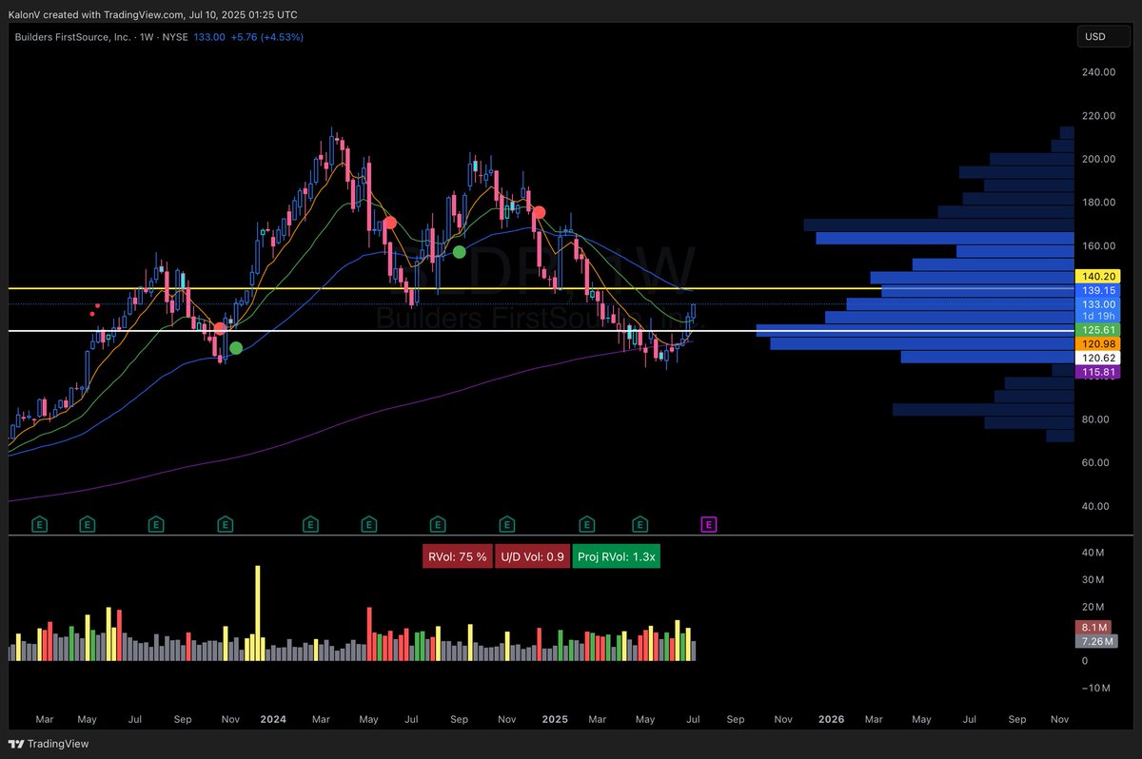
Task: Click the last green earnings marker before purple one
Action: tap(640, 523)
